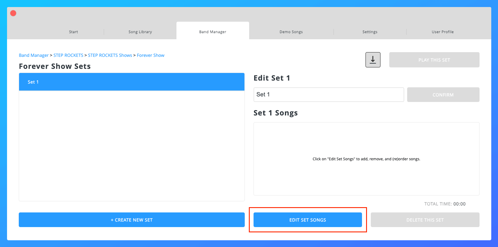Navigate to STEP ROCKETS breadcrumb

pyautogui.click(x=68, y=55)
